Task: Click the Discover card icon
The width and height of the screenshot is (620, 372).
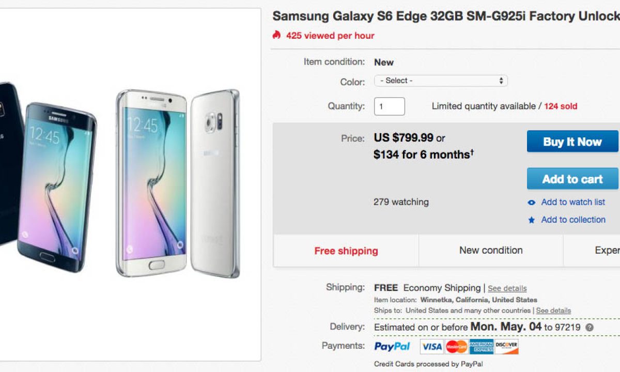Action: (506, 346)
